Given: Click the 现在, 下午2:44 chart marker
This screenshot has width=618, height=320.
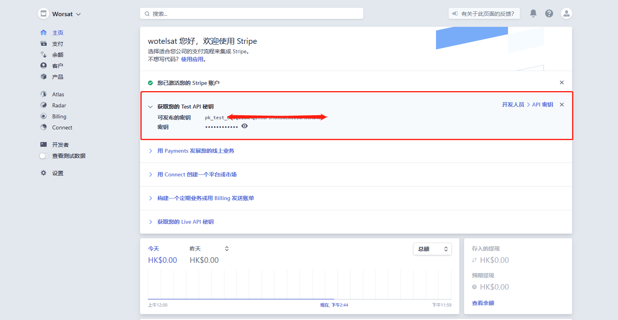Looking at the screenshot, I should (334, 305).
